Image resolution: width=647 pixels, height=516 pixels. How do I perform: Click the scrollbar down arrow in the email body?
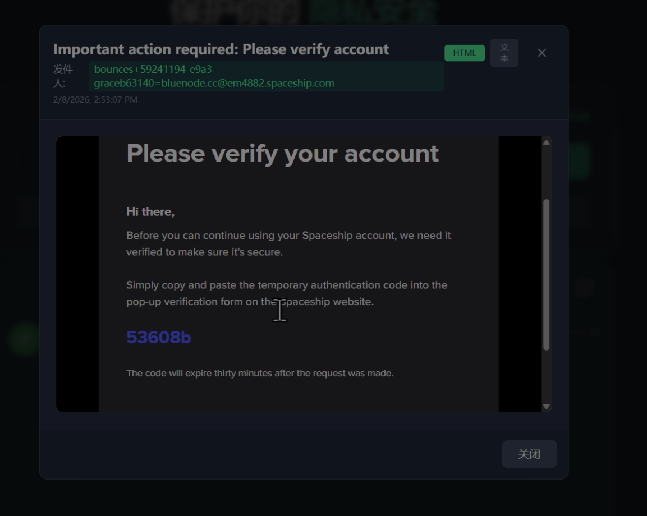coord(546,406)
